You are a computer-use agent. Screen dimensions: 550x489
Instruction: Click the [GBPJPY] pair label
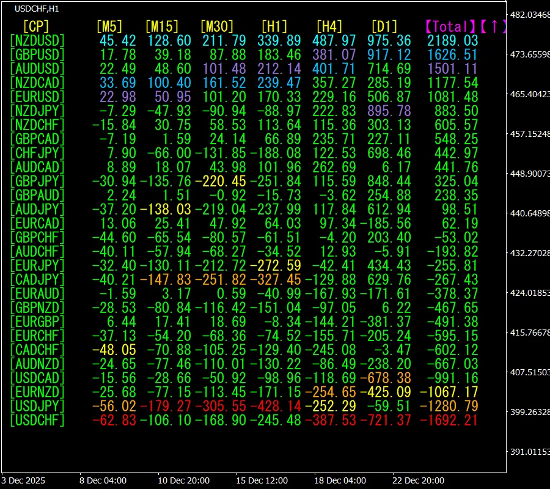(37, 181)
